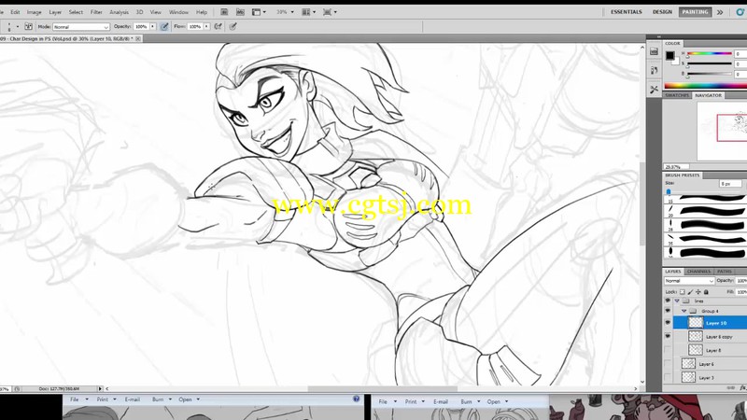The height and width of the screenshot is (420, 747).
Task: Toggle the Brush panel icon in options bar
Action: coord(29,27)
